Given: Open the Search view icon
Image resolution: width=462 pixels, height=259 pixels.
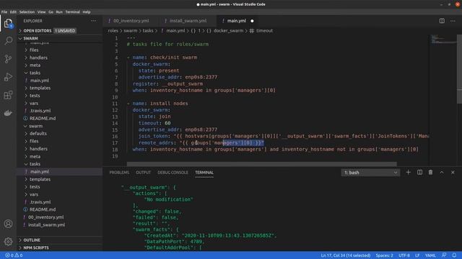Looking at the screenshot, I should [8, 41].
